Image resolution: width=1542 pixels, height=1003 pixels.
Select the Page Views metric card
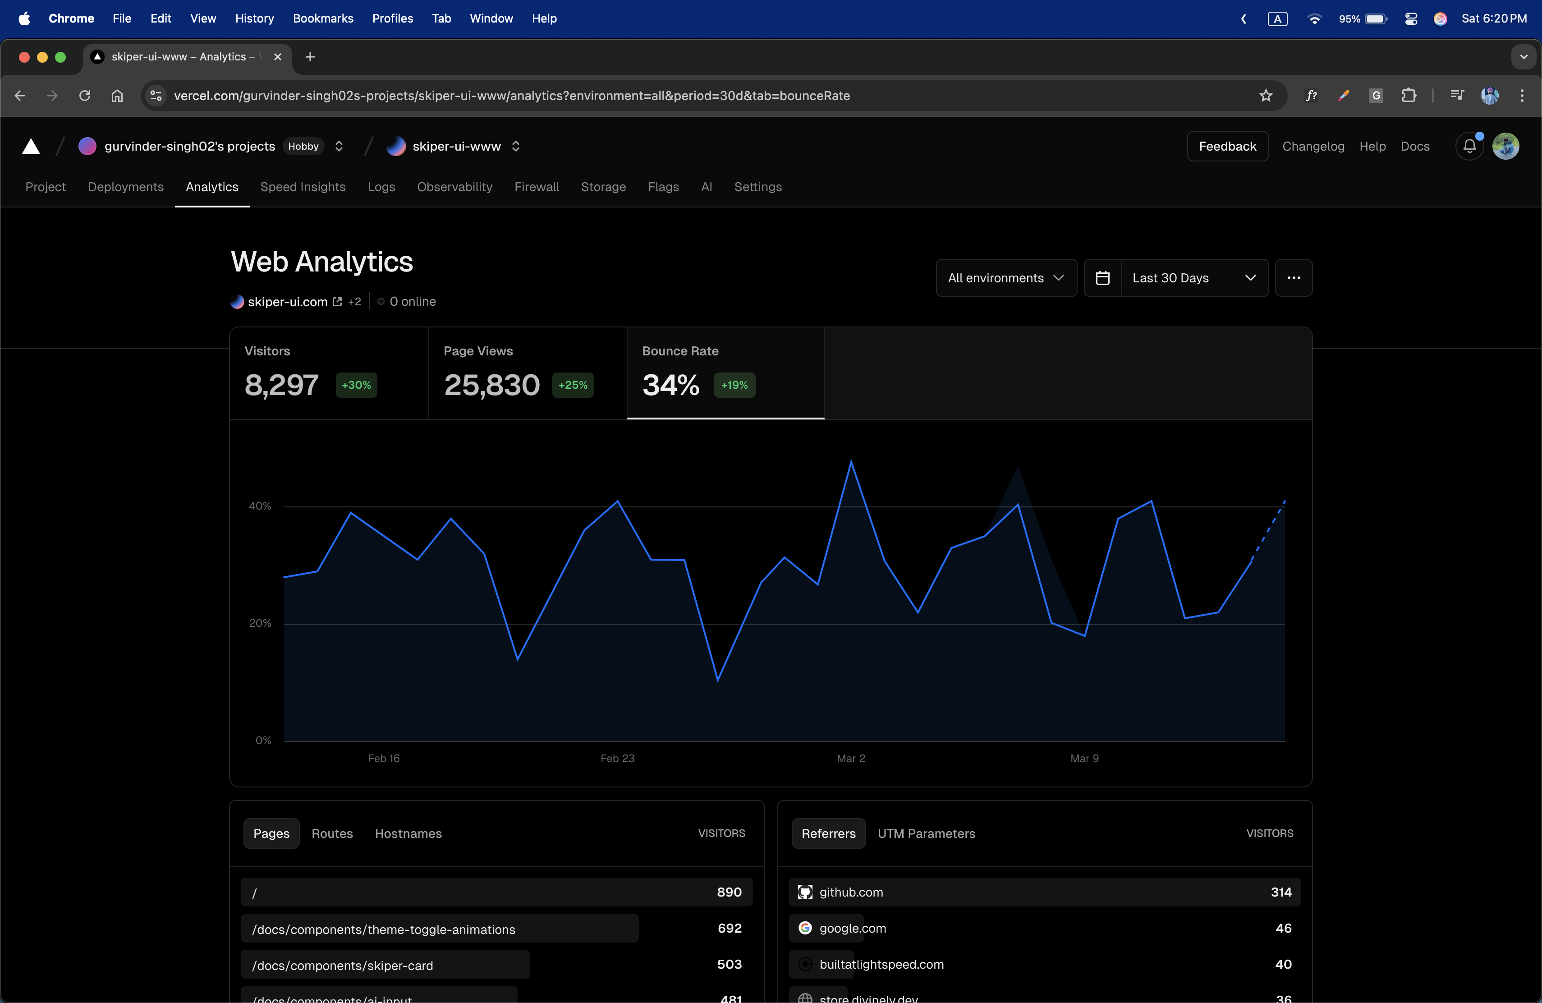pos(528,373)
